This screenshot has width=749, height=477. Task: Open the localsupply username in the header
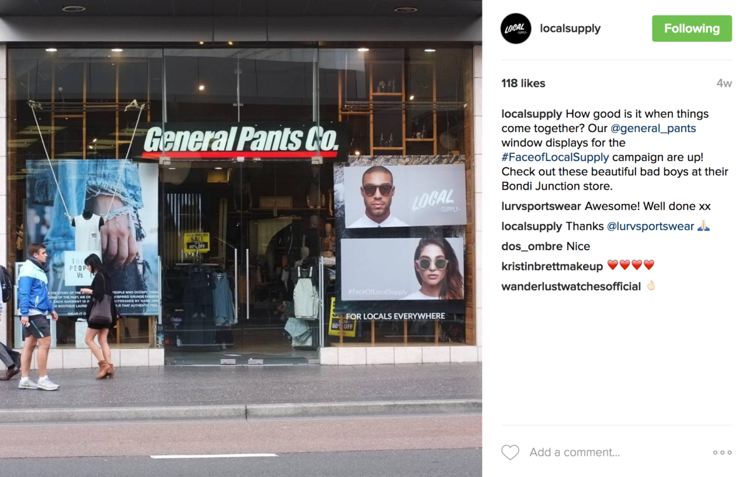570,29
